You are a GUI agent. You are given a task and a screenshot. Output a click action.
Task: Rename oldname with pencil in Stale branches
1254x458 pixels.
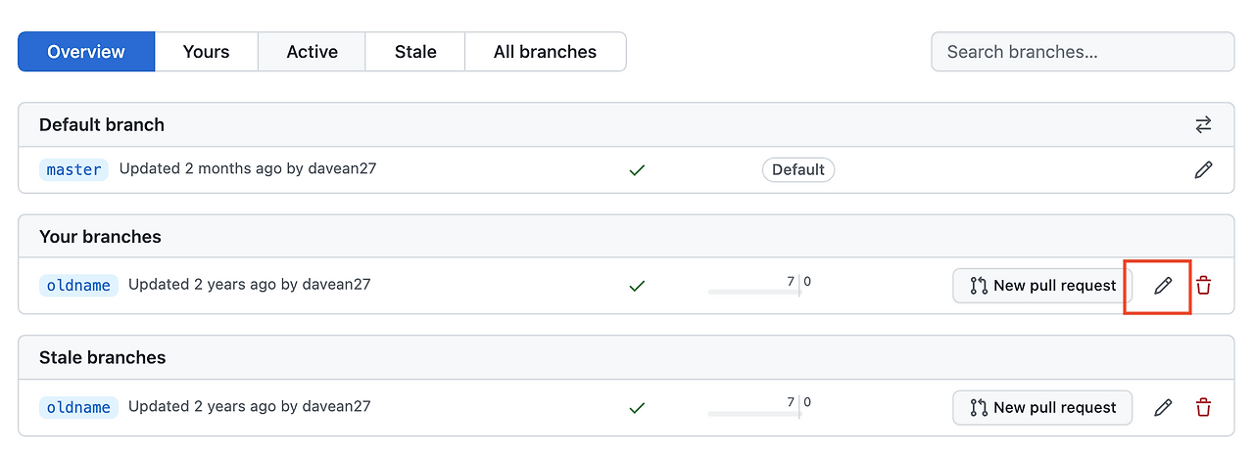(1163, 407)
